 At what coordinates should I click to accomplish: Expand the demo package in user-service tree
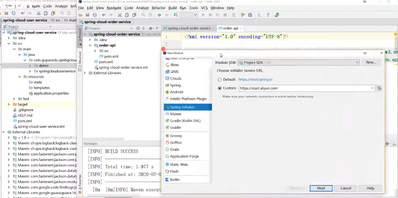(x=30, y=66)
